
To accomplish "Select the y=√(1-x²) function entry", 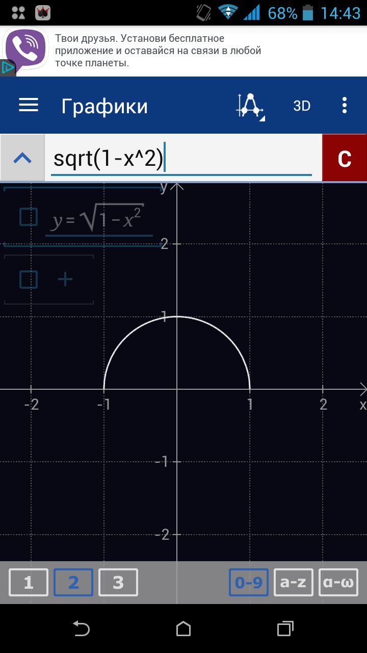I will 98,219.
